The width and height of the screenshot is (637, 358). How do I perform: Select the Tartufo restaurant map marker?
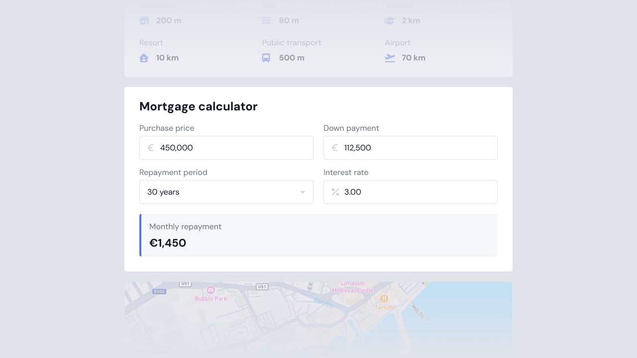click(384, 298)
